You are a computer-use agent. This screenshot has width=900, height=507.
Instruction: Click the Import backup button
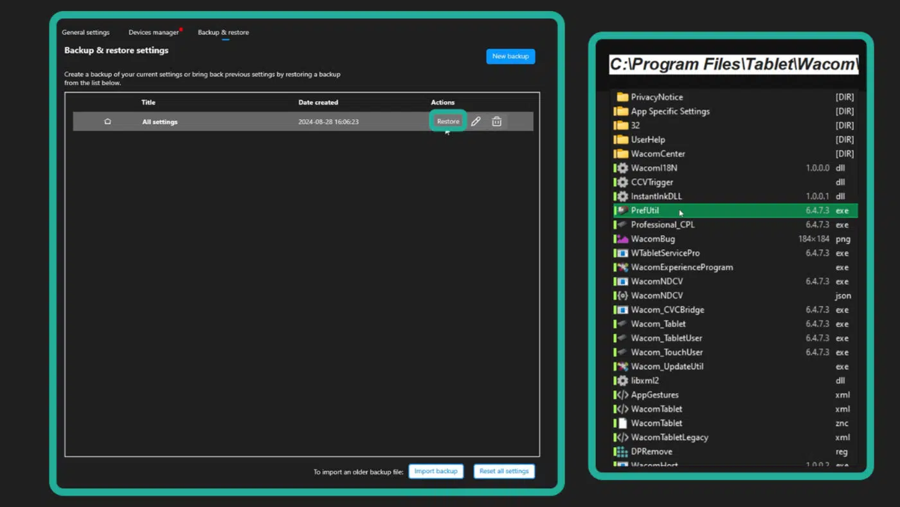[436, 471]
